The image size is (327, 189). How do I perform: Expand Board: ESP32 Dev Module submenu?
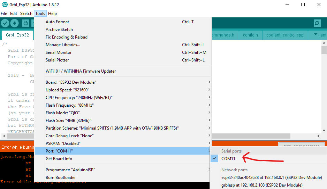[x=123, y=82]
